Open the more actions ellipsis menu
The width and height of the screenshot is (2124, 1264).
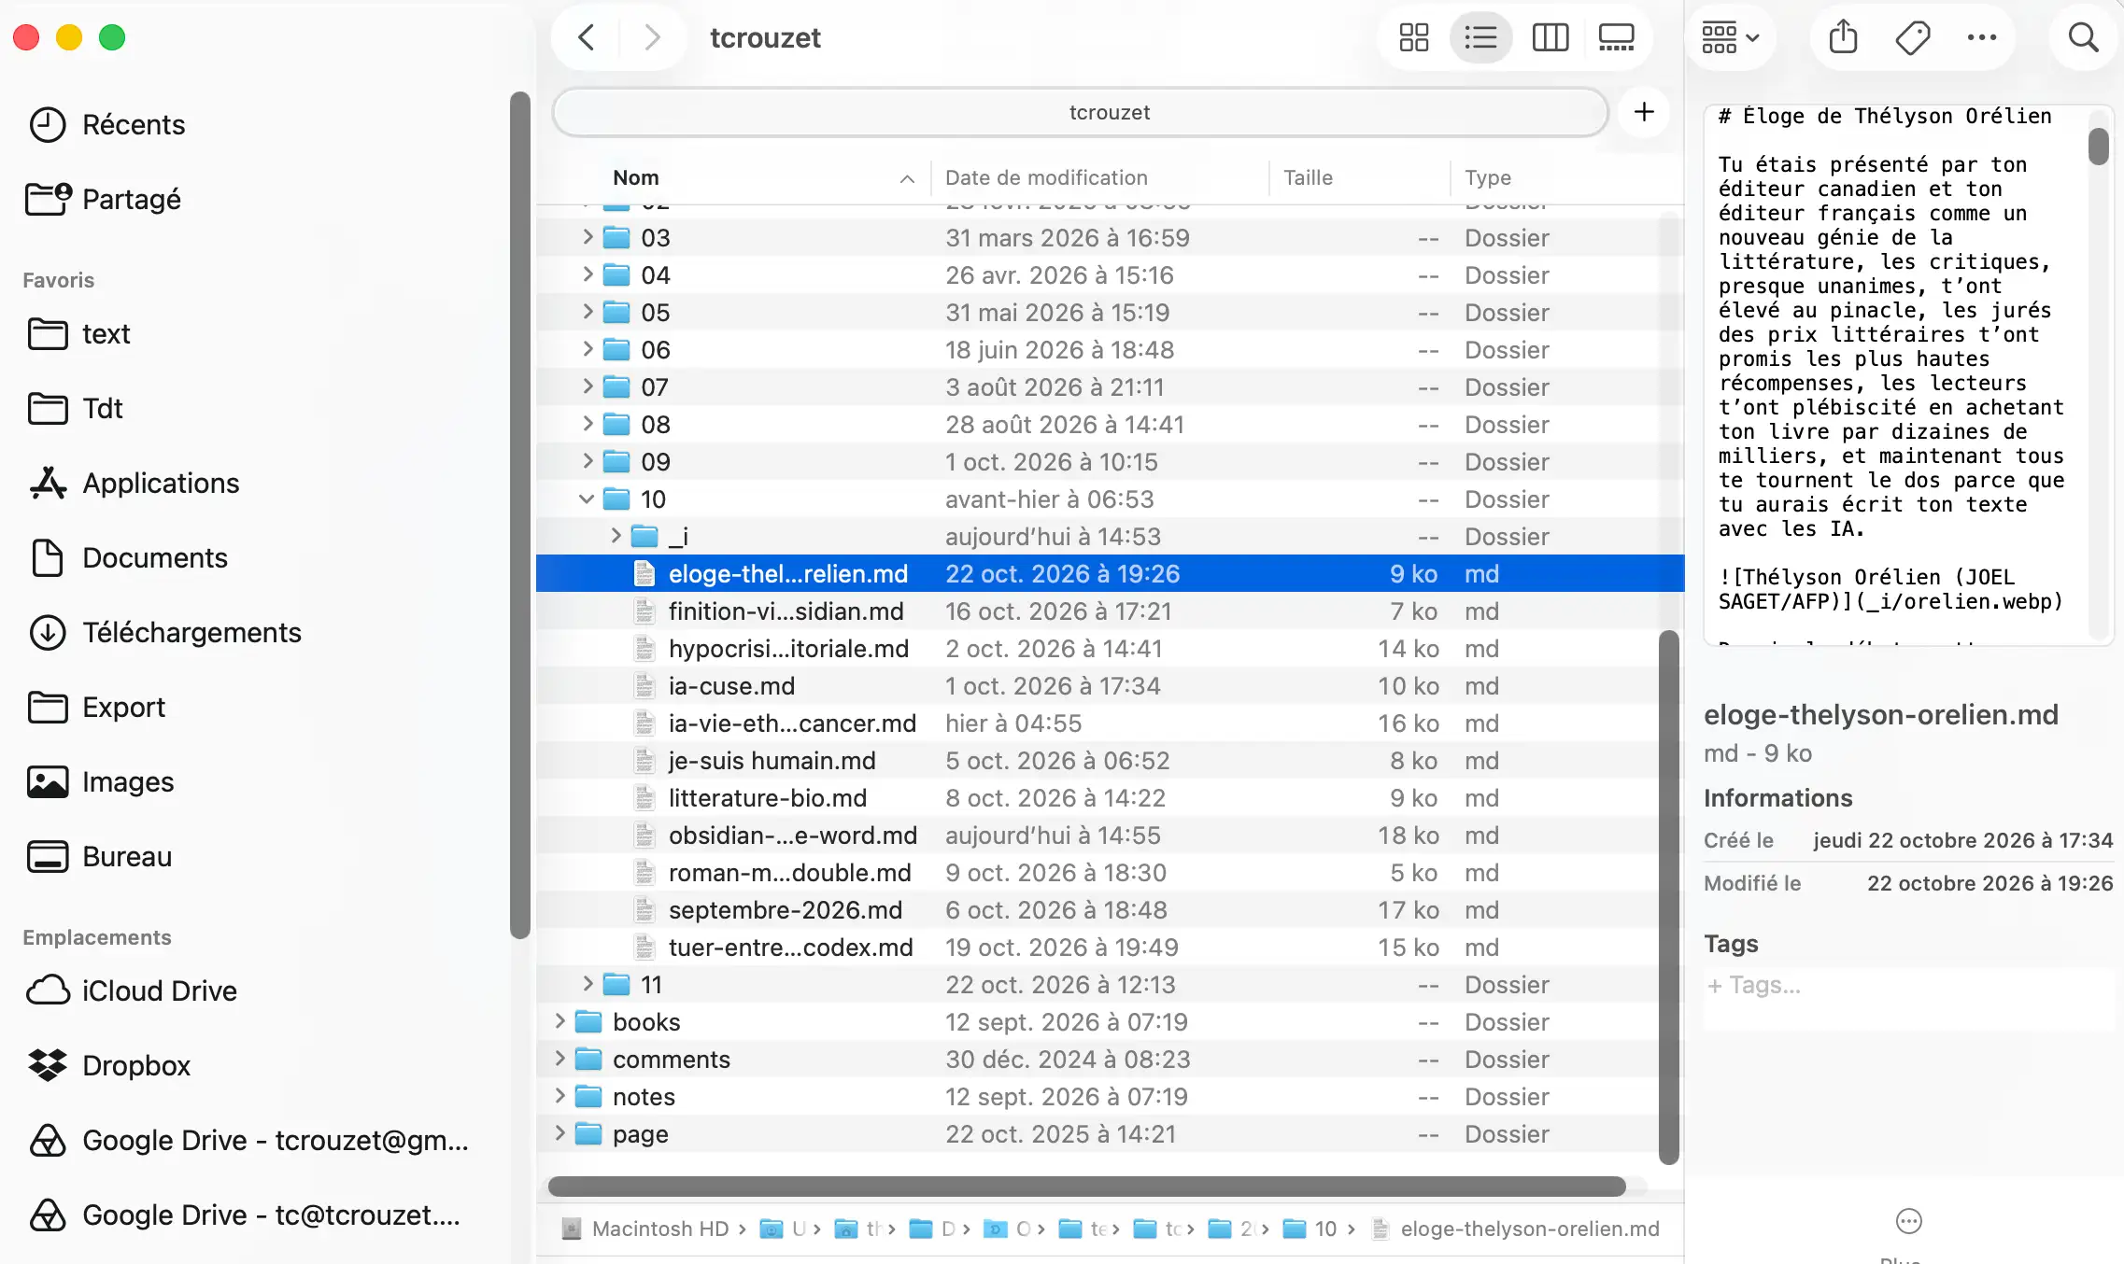1981,38
